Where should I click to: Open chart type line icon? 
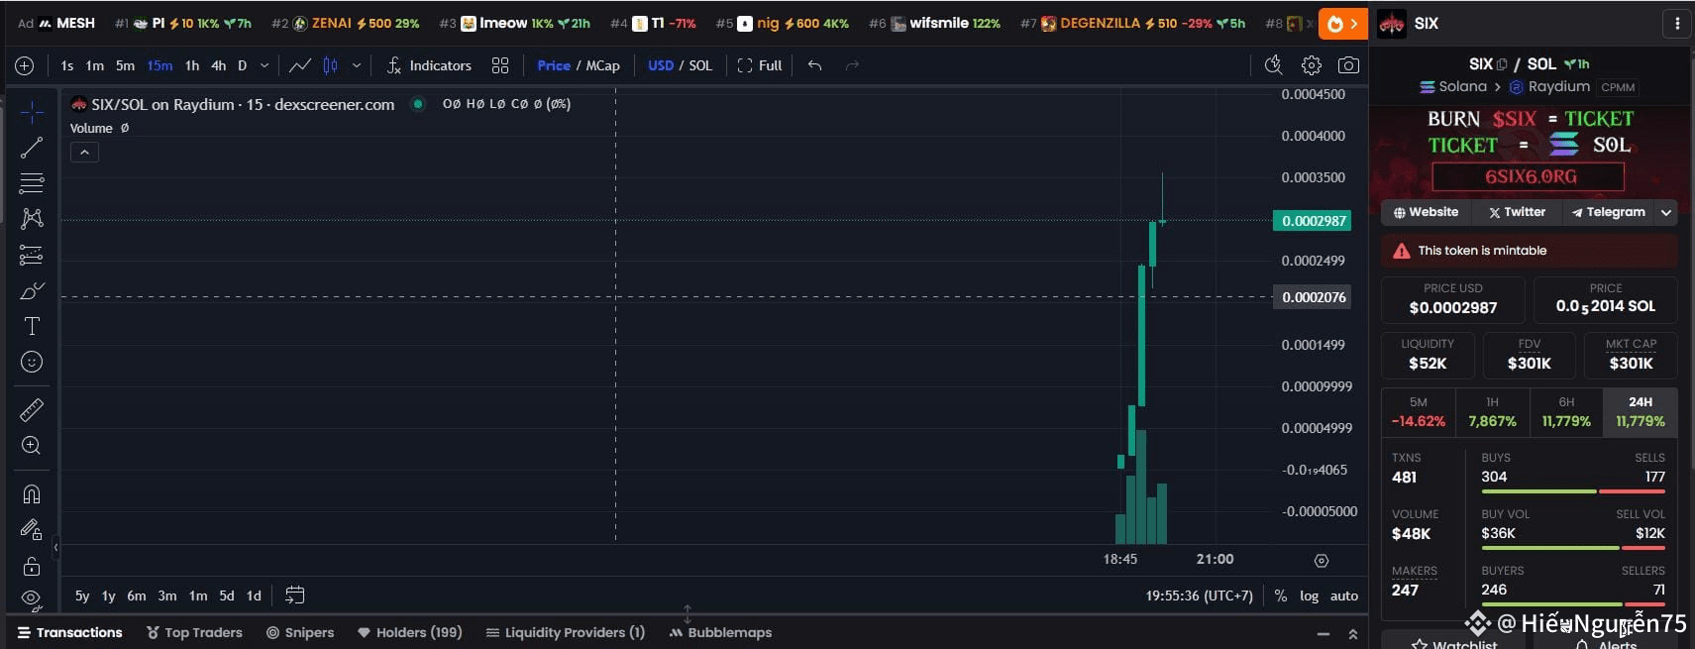[300, 65]
